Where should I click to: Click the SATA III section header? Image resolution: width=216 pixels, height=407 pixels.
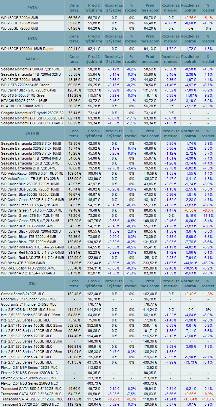(32, 133)
